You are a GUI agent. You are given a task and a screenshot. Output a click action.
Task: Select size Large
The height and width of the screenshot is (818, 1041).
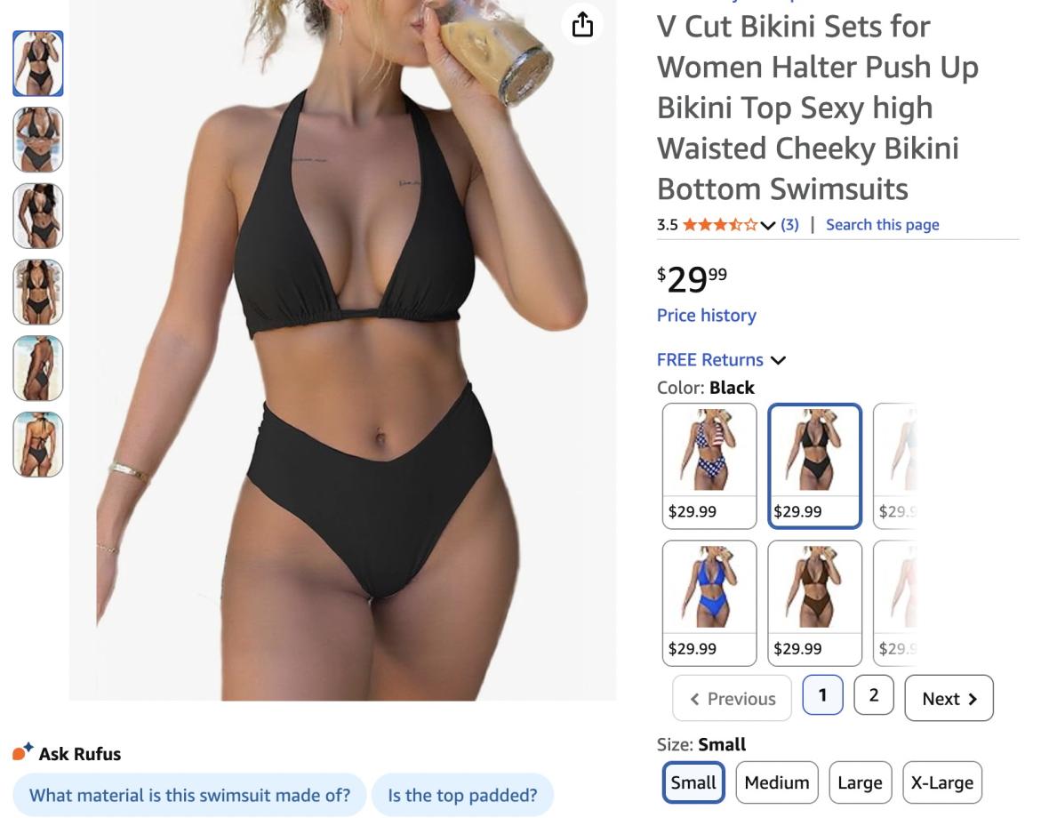pyautogui.click(x=860, y=782)
